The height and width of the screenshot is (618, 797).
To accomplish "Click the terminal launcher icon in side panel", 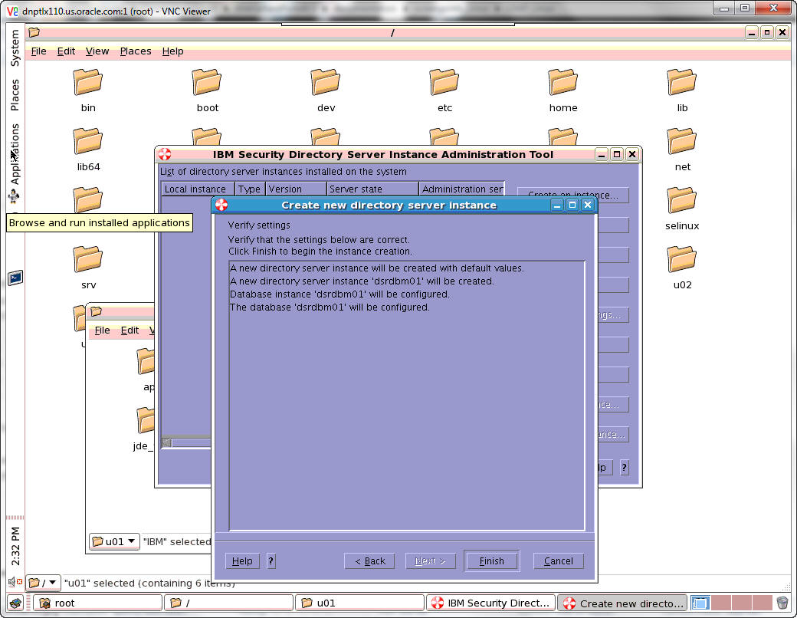I will (x=15, y=278).
